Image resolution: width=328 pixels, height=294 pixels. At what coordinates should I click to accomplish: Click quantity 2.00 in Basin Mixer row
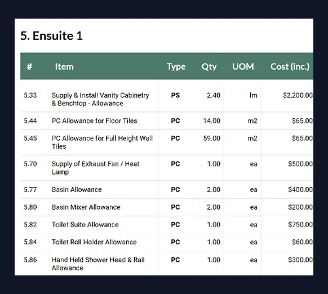click(214, 207)
